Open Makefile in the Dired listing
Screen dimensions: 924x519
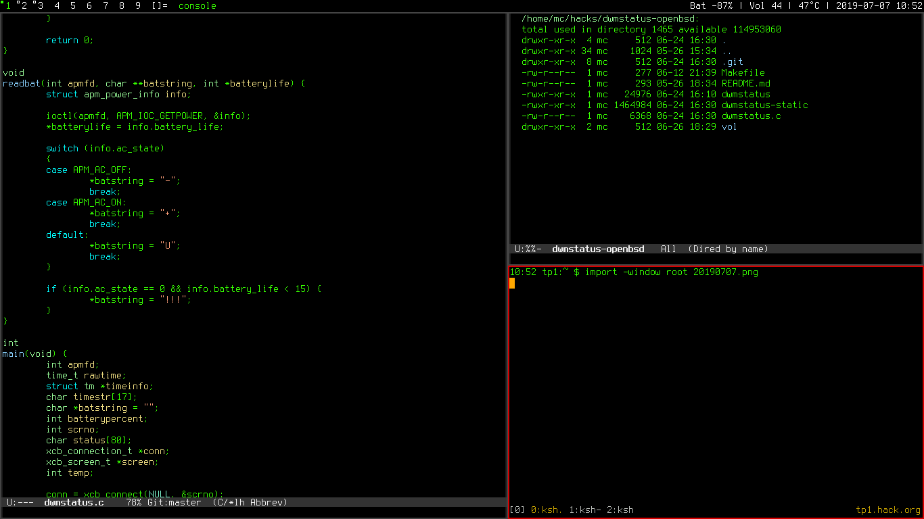[x=743, y=72]
